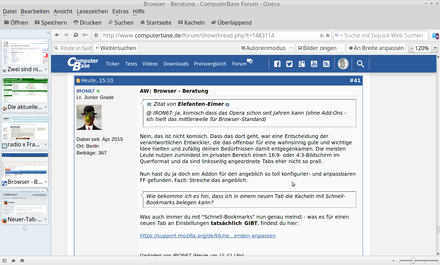
Task: Open the Ticker navigation link
Action: click(x=112, y=64)
